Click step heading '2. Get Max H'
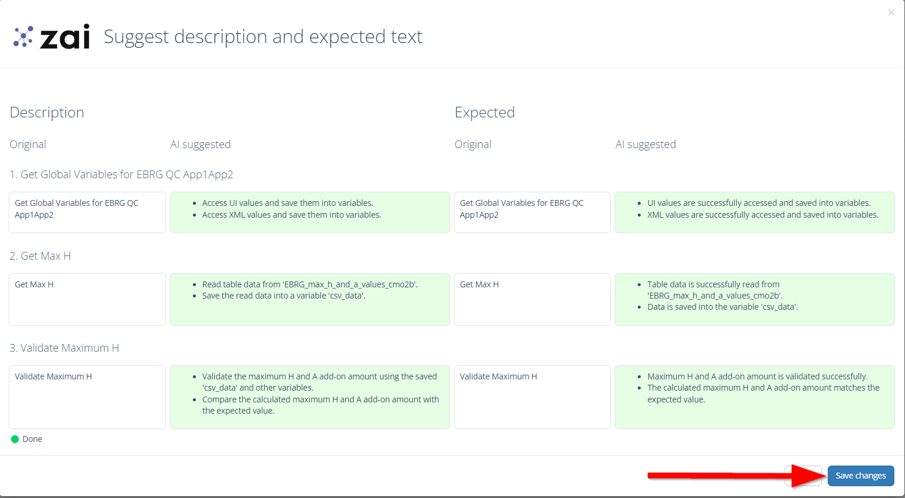The height and width of the screenshot is (498, 905). coord(40,256)
